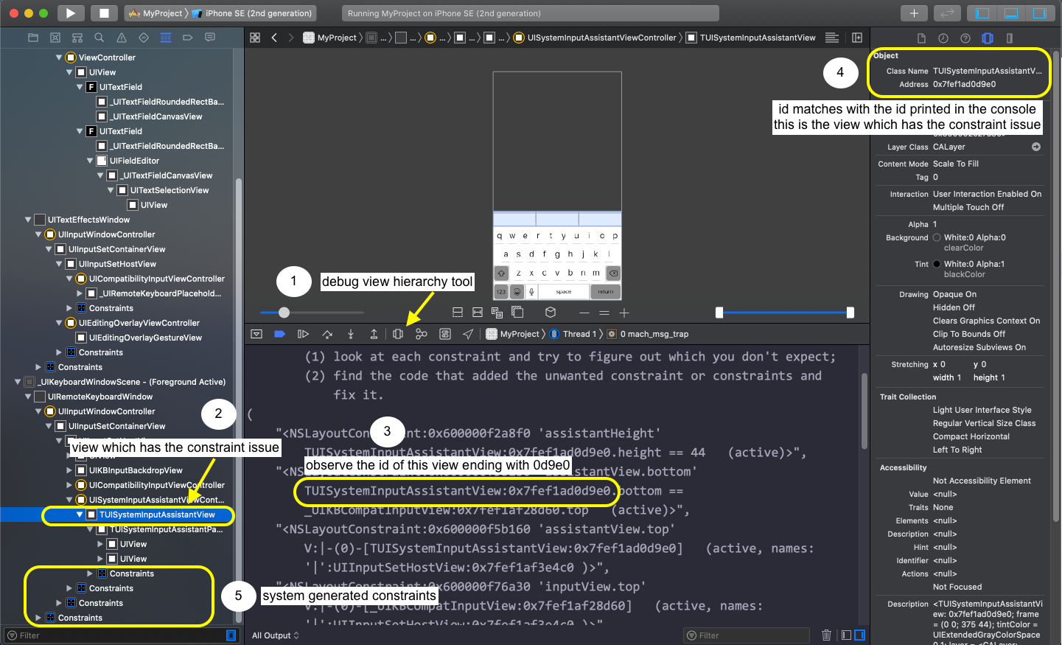This screenshot has width=1062, height=645.
Task: Open MyProject iPhone SE scheme selector
Action: coord(221,13)
